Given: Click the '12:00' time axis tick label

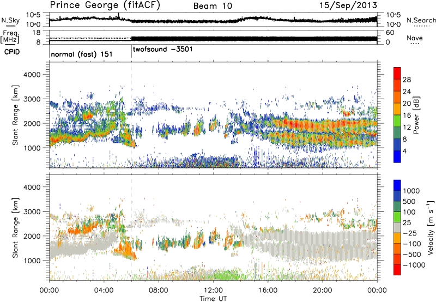Looking at the screenshot, I should tap(213, 291).
